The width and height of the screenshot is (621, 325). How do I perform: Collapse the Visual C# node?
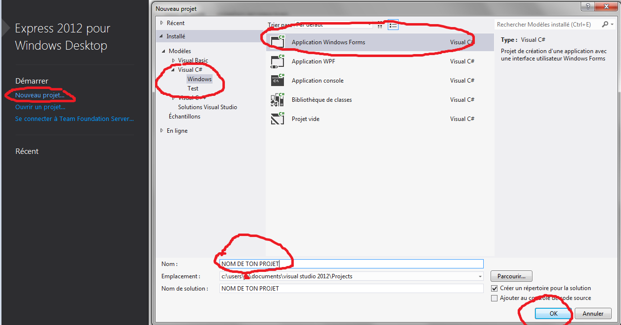point(173,70)
